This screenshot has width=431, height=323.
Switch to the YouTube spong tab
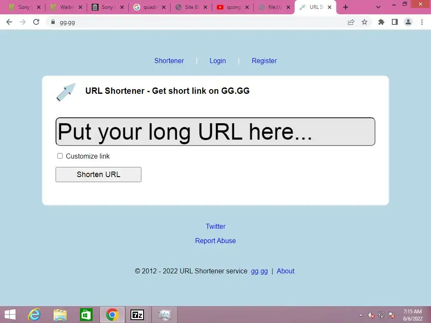point(233,7)
